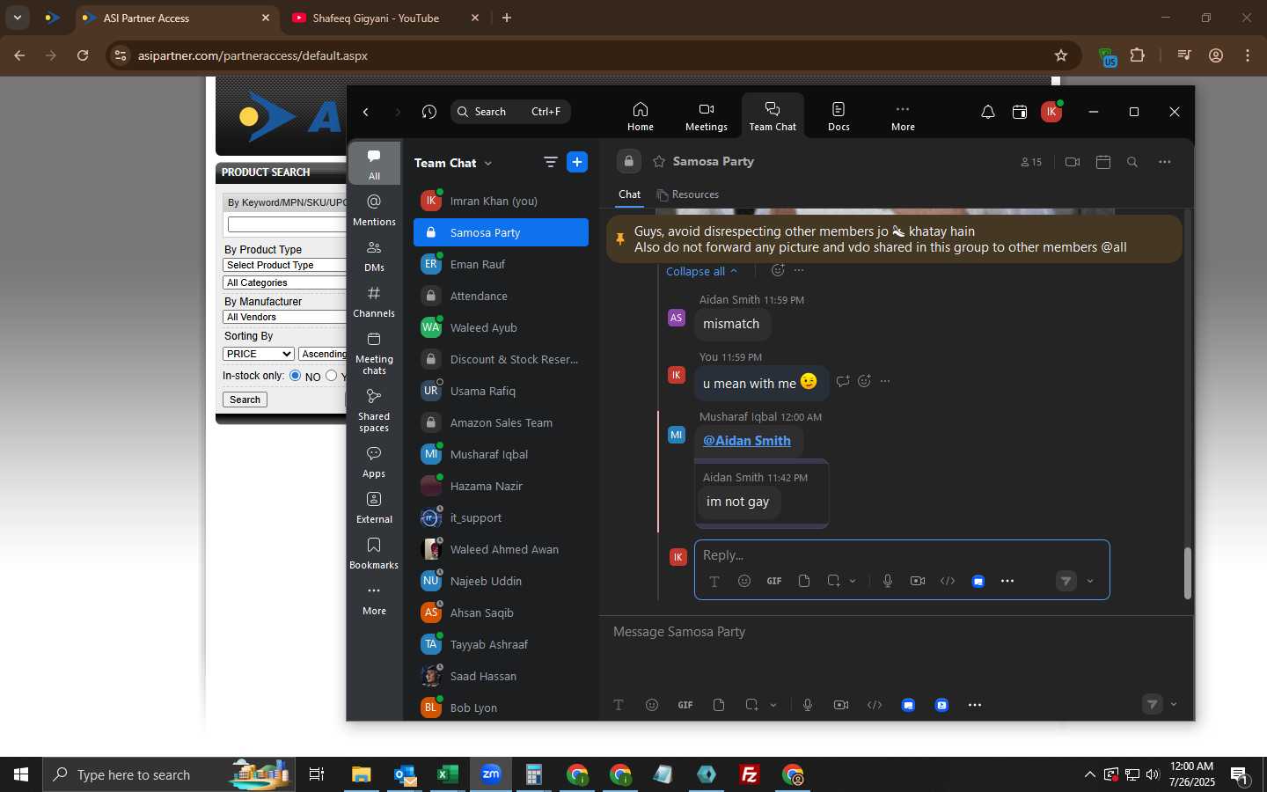This screenshot has height=792, width=1267.
Task: Open the Meetings tab in Zoom
Action: (706, 115)
